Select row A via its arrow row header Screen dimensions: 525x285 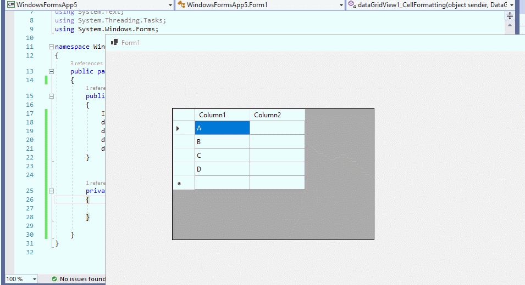[184, 128]
